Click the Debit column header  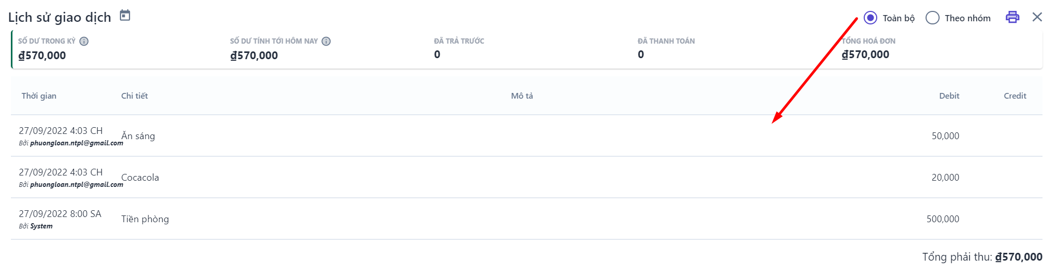pyautogui.click(x=949, y=96)
